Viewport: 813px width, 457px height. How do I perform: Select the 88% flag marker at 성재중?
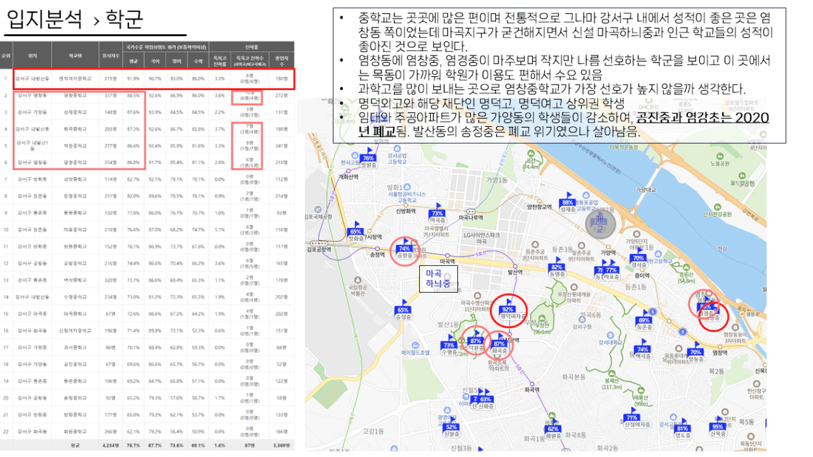pyautogui.click(x=568, y=202)
